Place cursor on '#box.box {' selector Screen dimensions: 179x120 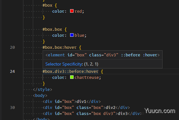click(55, 29)
